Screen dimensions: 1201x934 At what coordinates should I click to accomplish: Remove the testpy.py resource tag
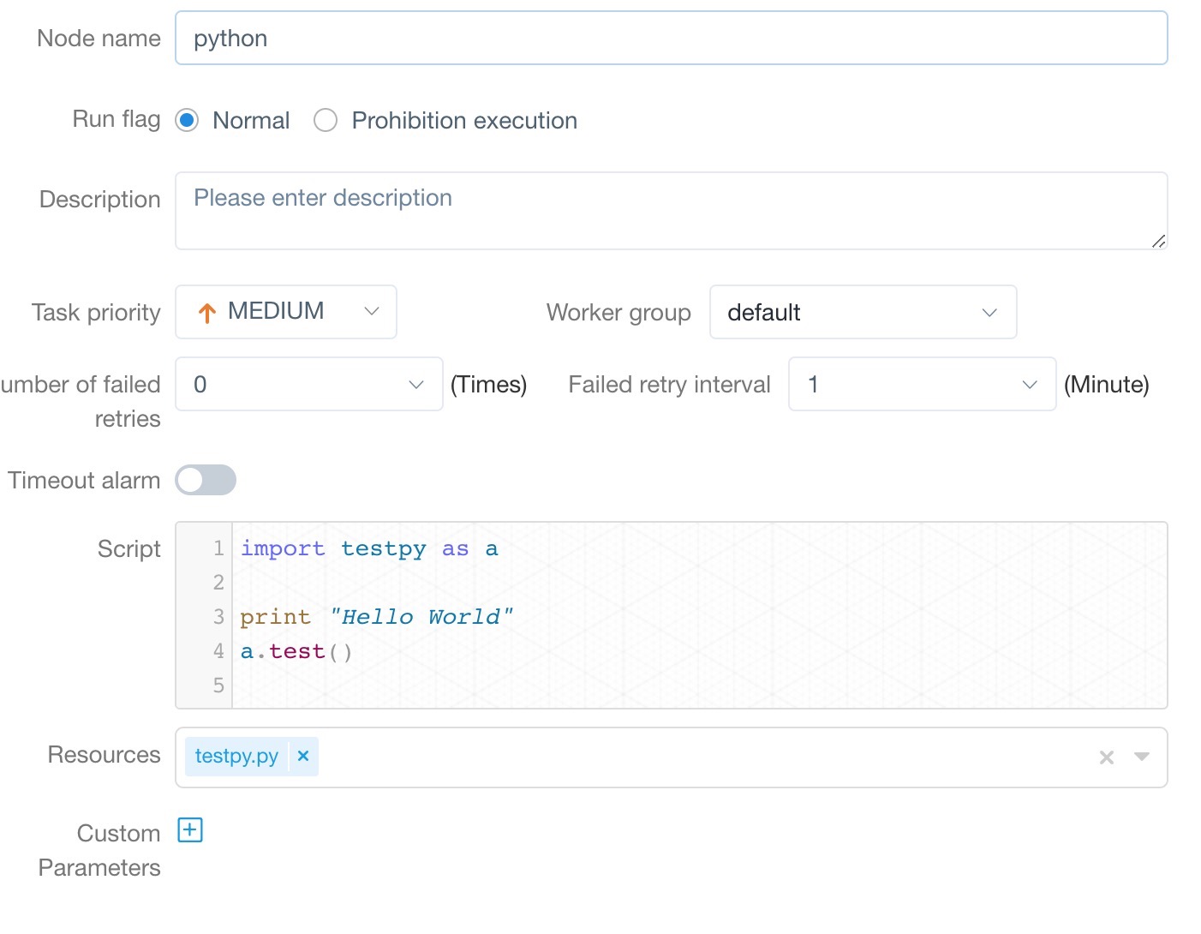coord(303,756)
